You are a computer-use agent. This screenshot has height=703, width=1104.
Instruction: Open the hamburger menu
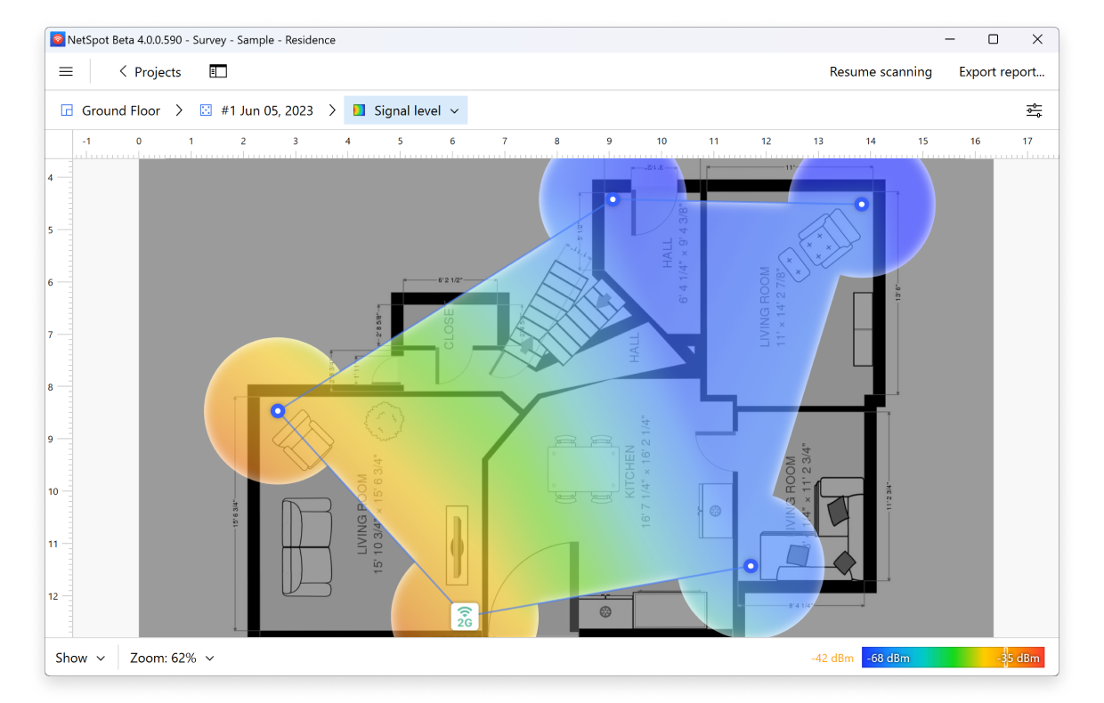pos(66,72)
